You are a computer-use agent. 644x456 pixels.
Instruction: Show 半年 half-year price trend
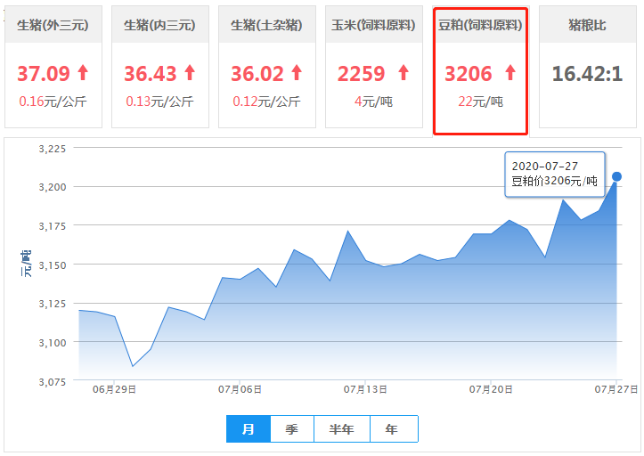point(342,429)
